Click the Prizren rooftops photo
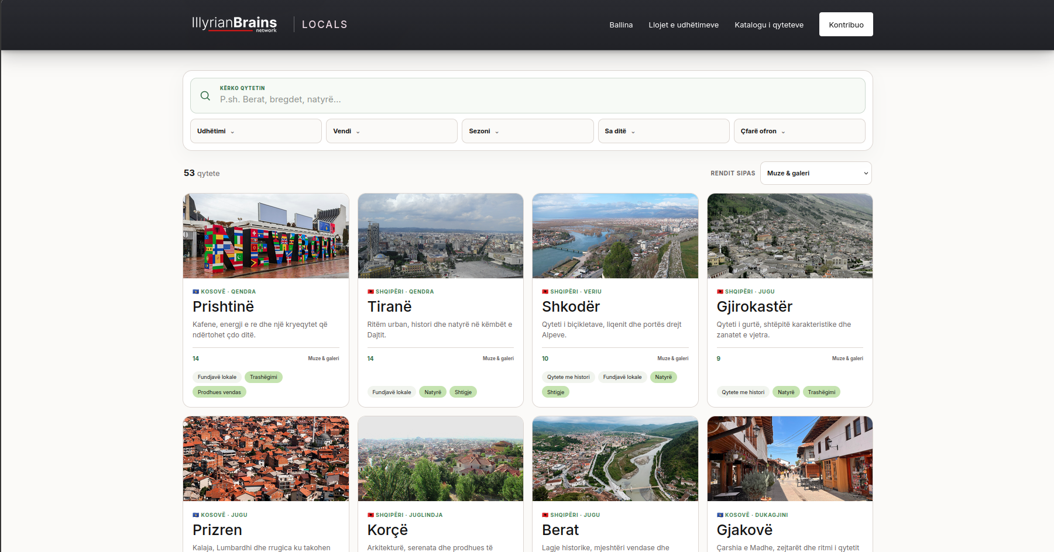The width and height of the screenshot is (1054, 552). tap(266, 458)
